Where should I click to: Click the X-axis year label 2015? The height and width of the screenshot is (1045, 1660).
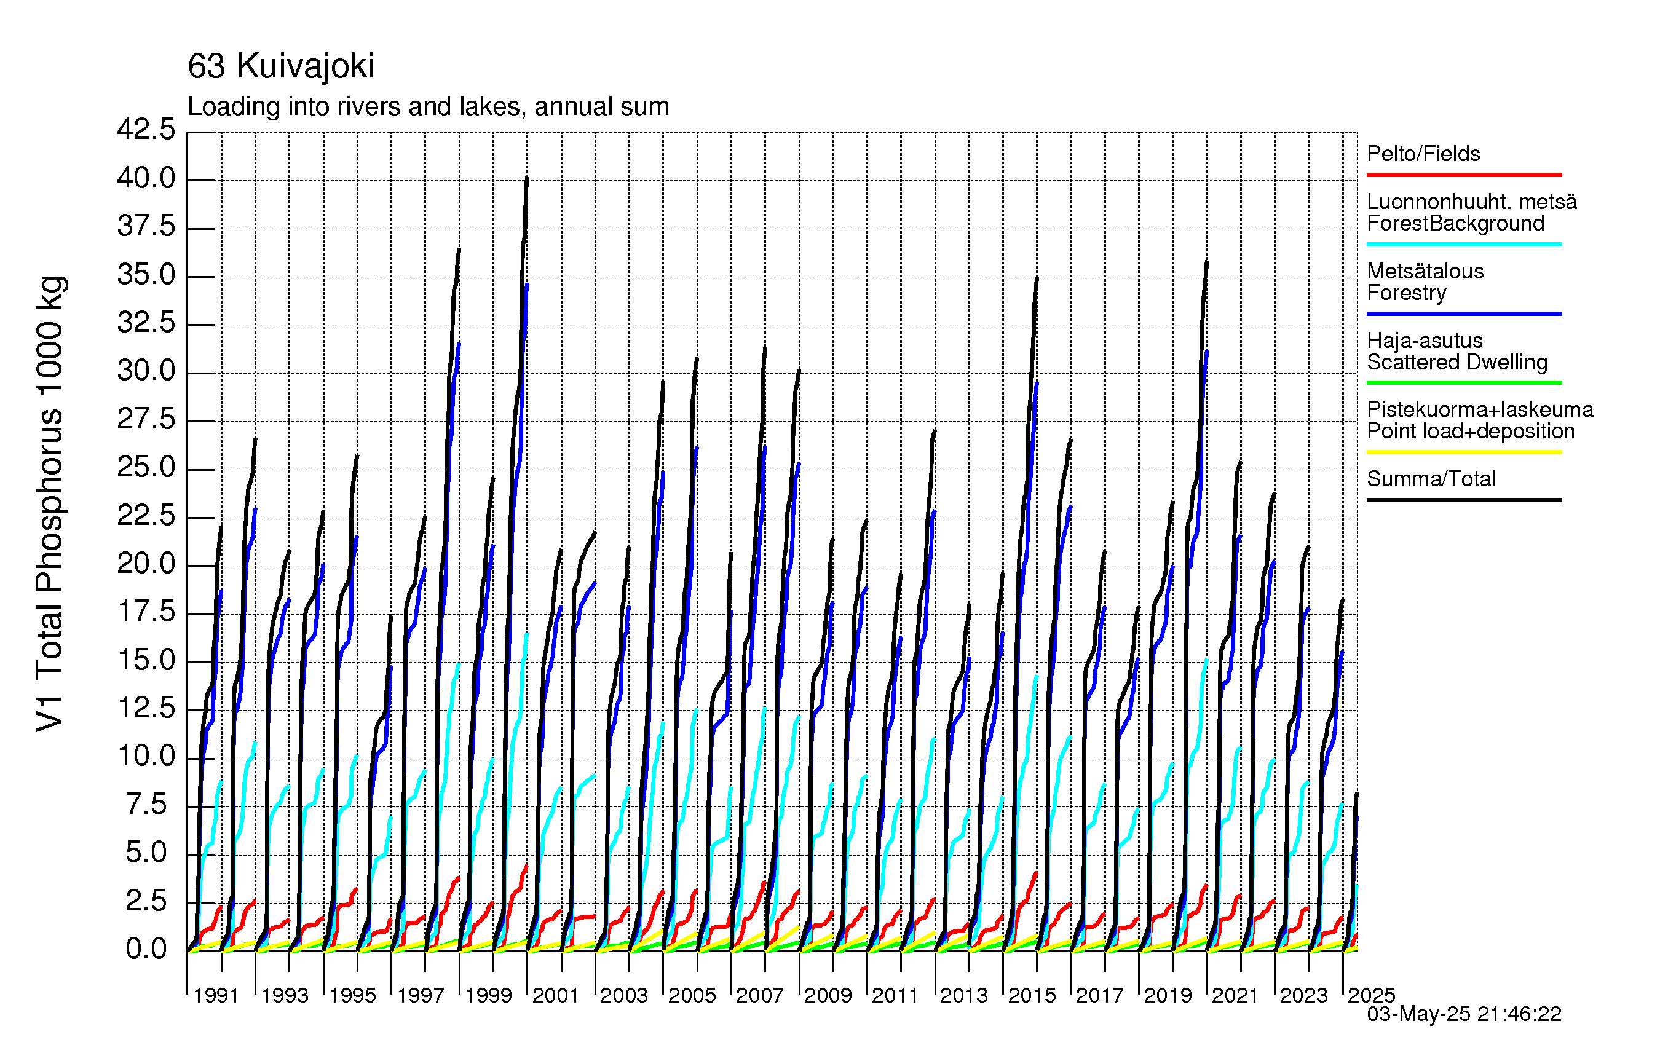click(1032, 995)
